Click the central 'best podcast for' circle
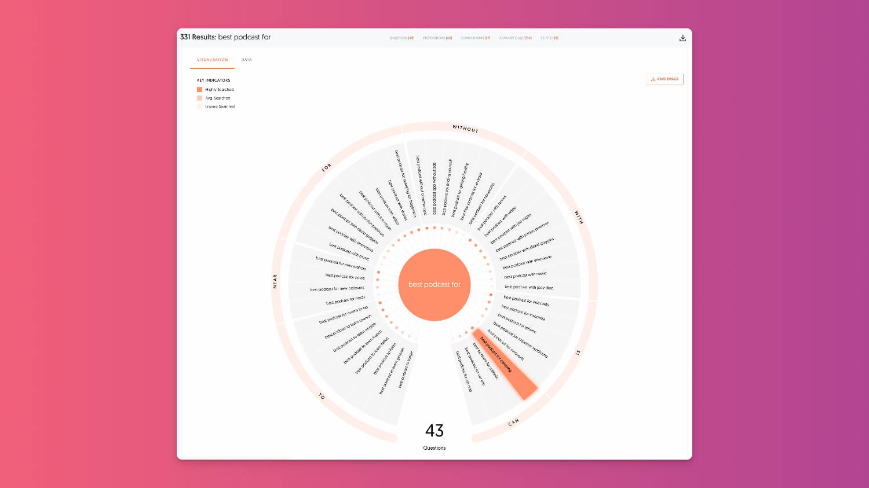Image resolution: width=869 pixels, height=488 pixels. pos(434,285)
